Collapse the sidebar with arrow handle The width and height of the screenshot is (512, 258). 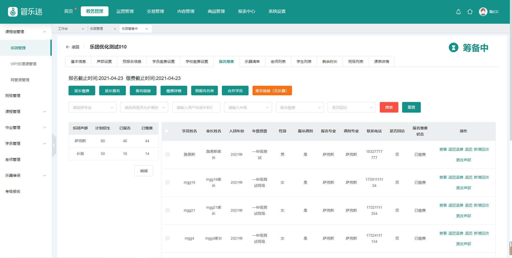click(54, 145)
